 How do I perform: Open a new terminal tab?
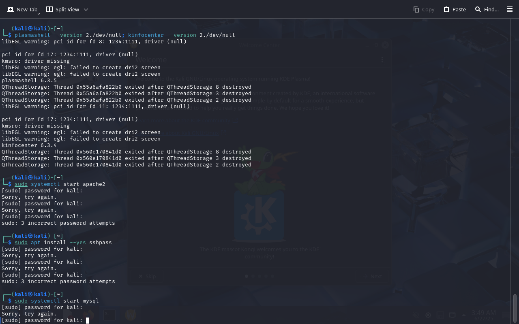pos(22,9)
